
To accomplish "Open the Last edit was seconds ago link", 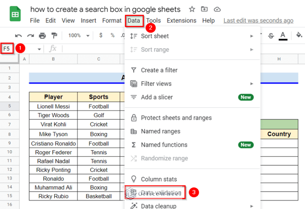I will point(258,20).
